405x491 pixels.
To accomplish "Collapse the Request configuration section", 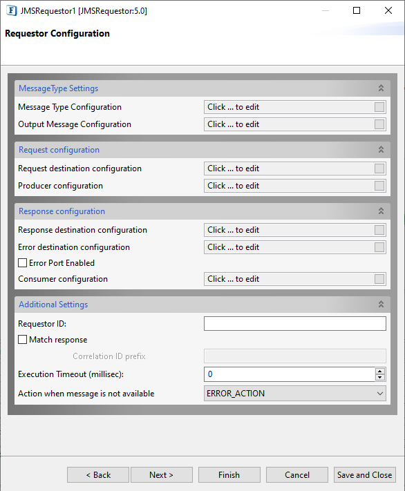I will (x=381, y=149).
